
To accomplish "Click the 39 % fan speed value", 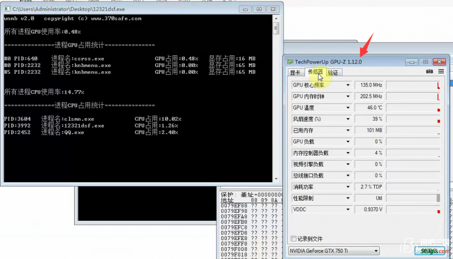I will point(369,119).
